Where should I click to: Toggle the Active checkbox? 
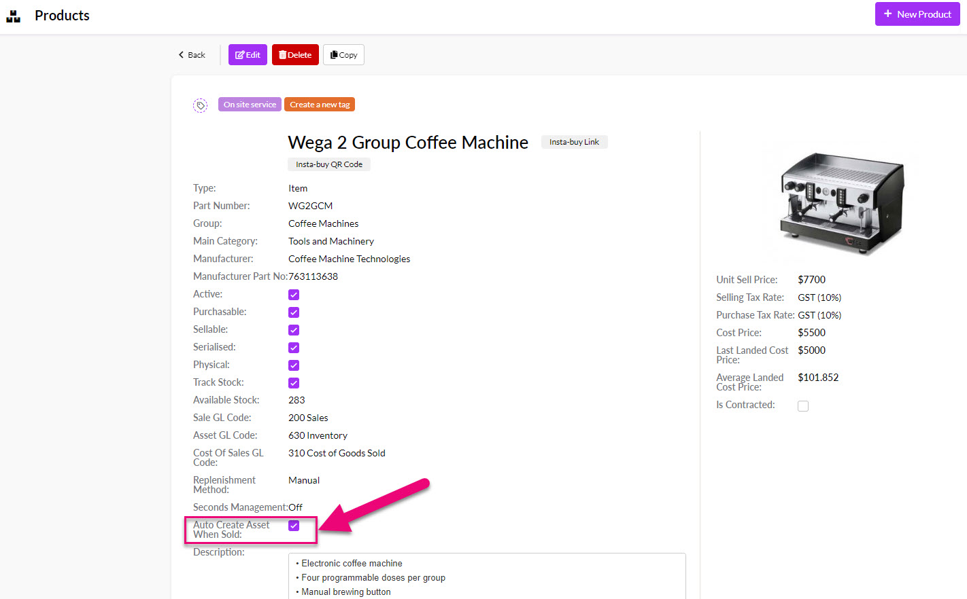[x=294, y=295]
